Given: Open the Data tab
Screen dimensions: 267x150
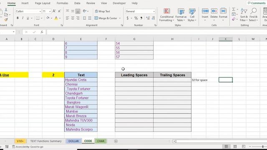Looking at the screenshot, I should (77, 3).
